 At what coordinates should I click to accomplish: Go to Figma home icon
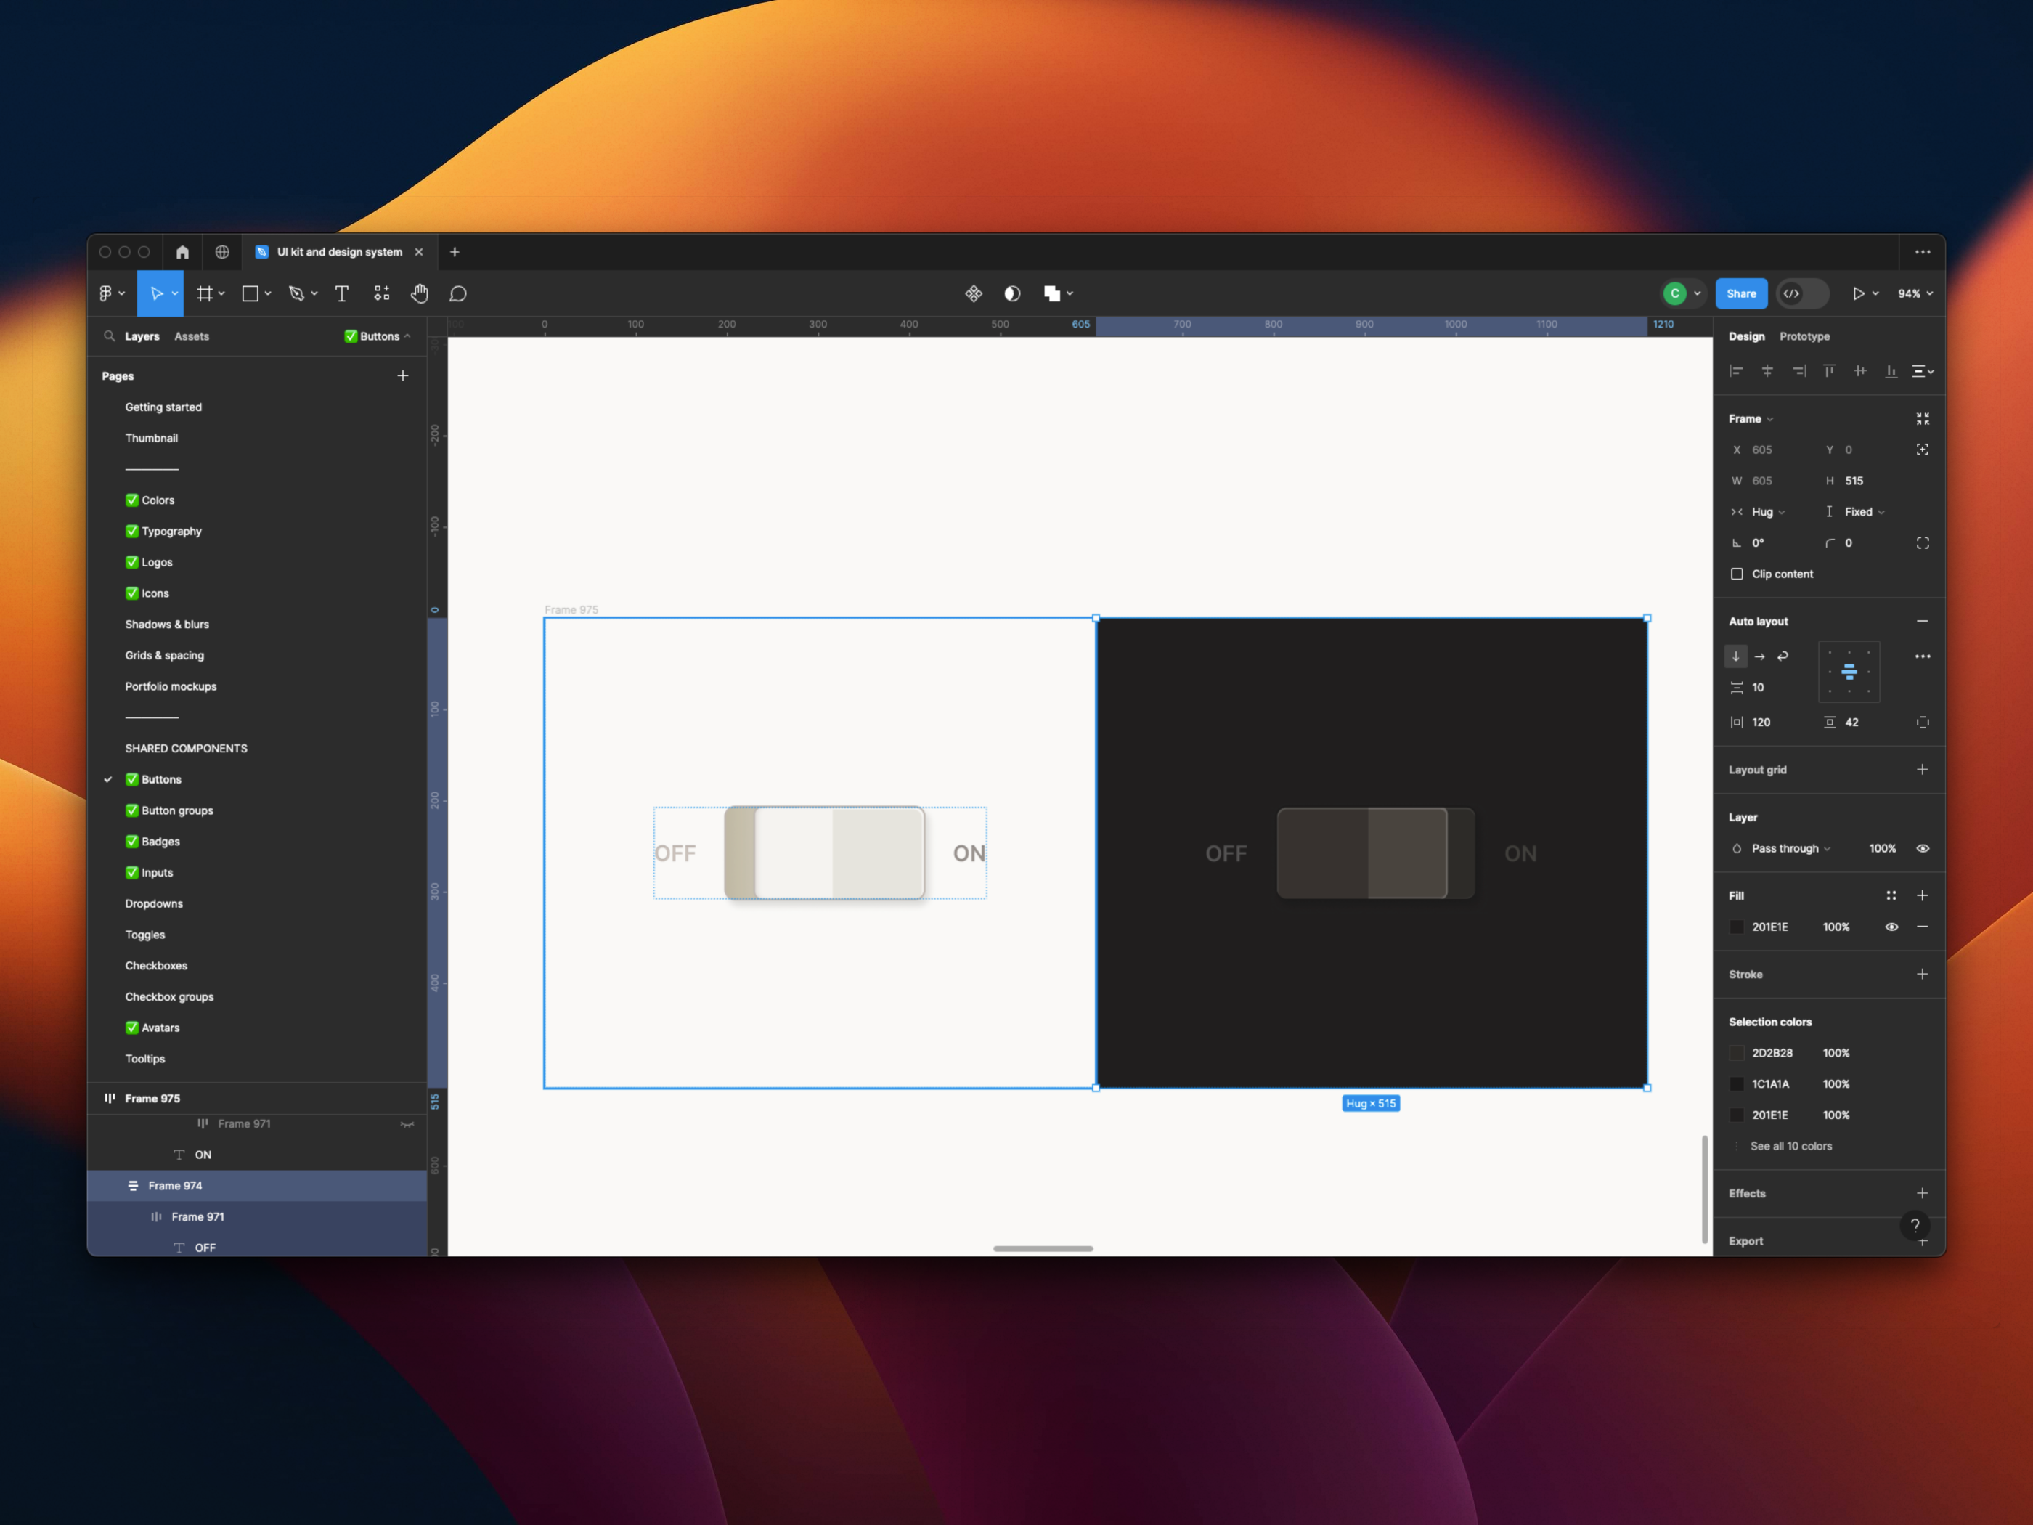182,252
